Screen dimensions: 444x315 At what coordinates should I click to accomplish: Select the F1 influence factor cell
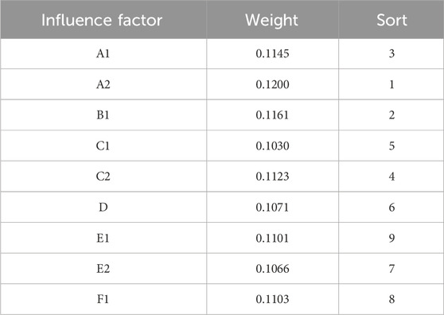point(103,299)
